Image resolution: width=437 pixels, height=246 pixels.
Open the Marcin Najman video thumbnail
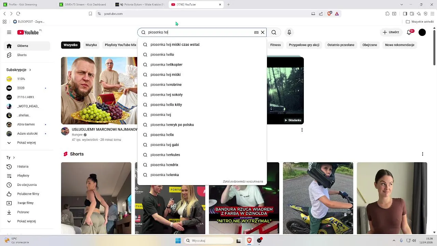click(x=99, y=91)
